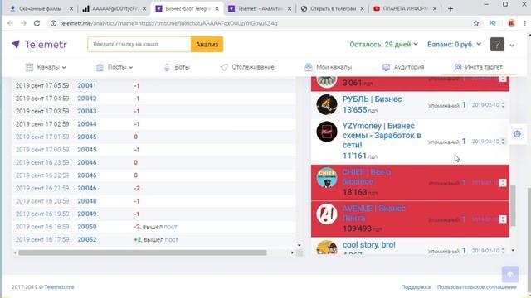
Task: Reload the page with refresh icon
Action: point(37,23)
